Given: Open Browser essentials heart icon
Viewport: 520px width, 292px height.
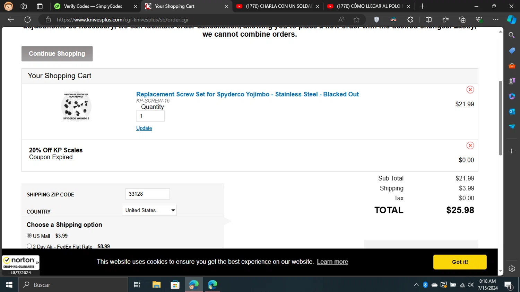Looking at the screenshot, I should pos(479,20).
